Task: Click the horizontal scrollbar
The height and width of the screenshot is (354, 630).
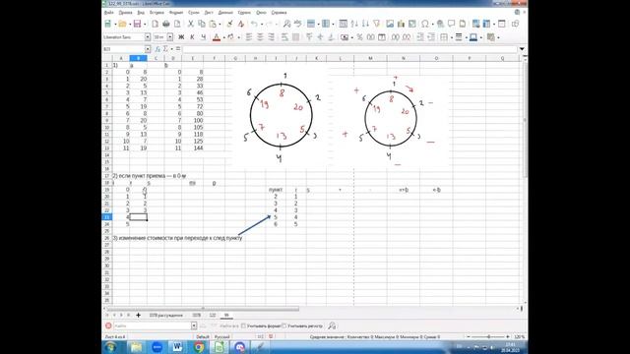Action: tap(203, 308)
